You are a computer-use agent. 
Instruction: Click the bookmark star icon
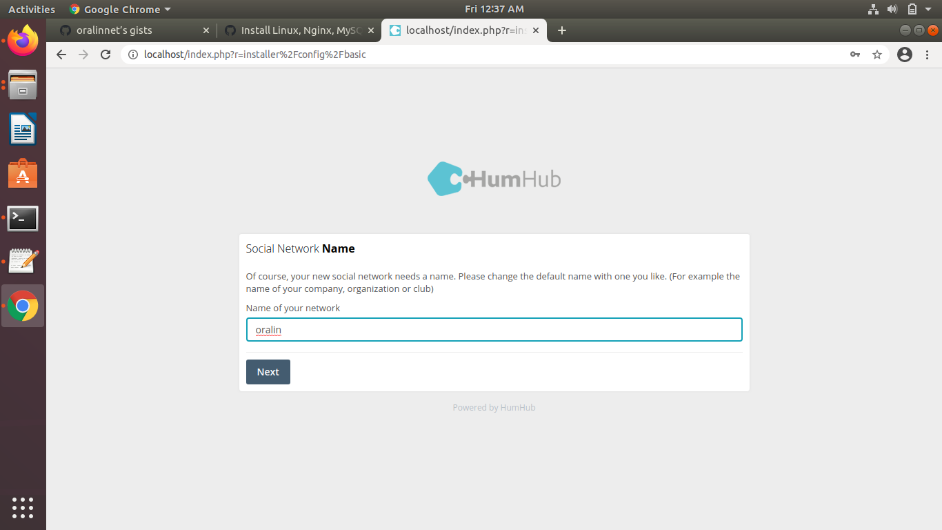click(876, 55)
